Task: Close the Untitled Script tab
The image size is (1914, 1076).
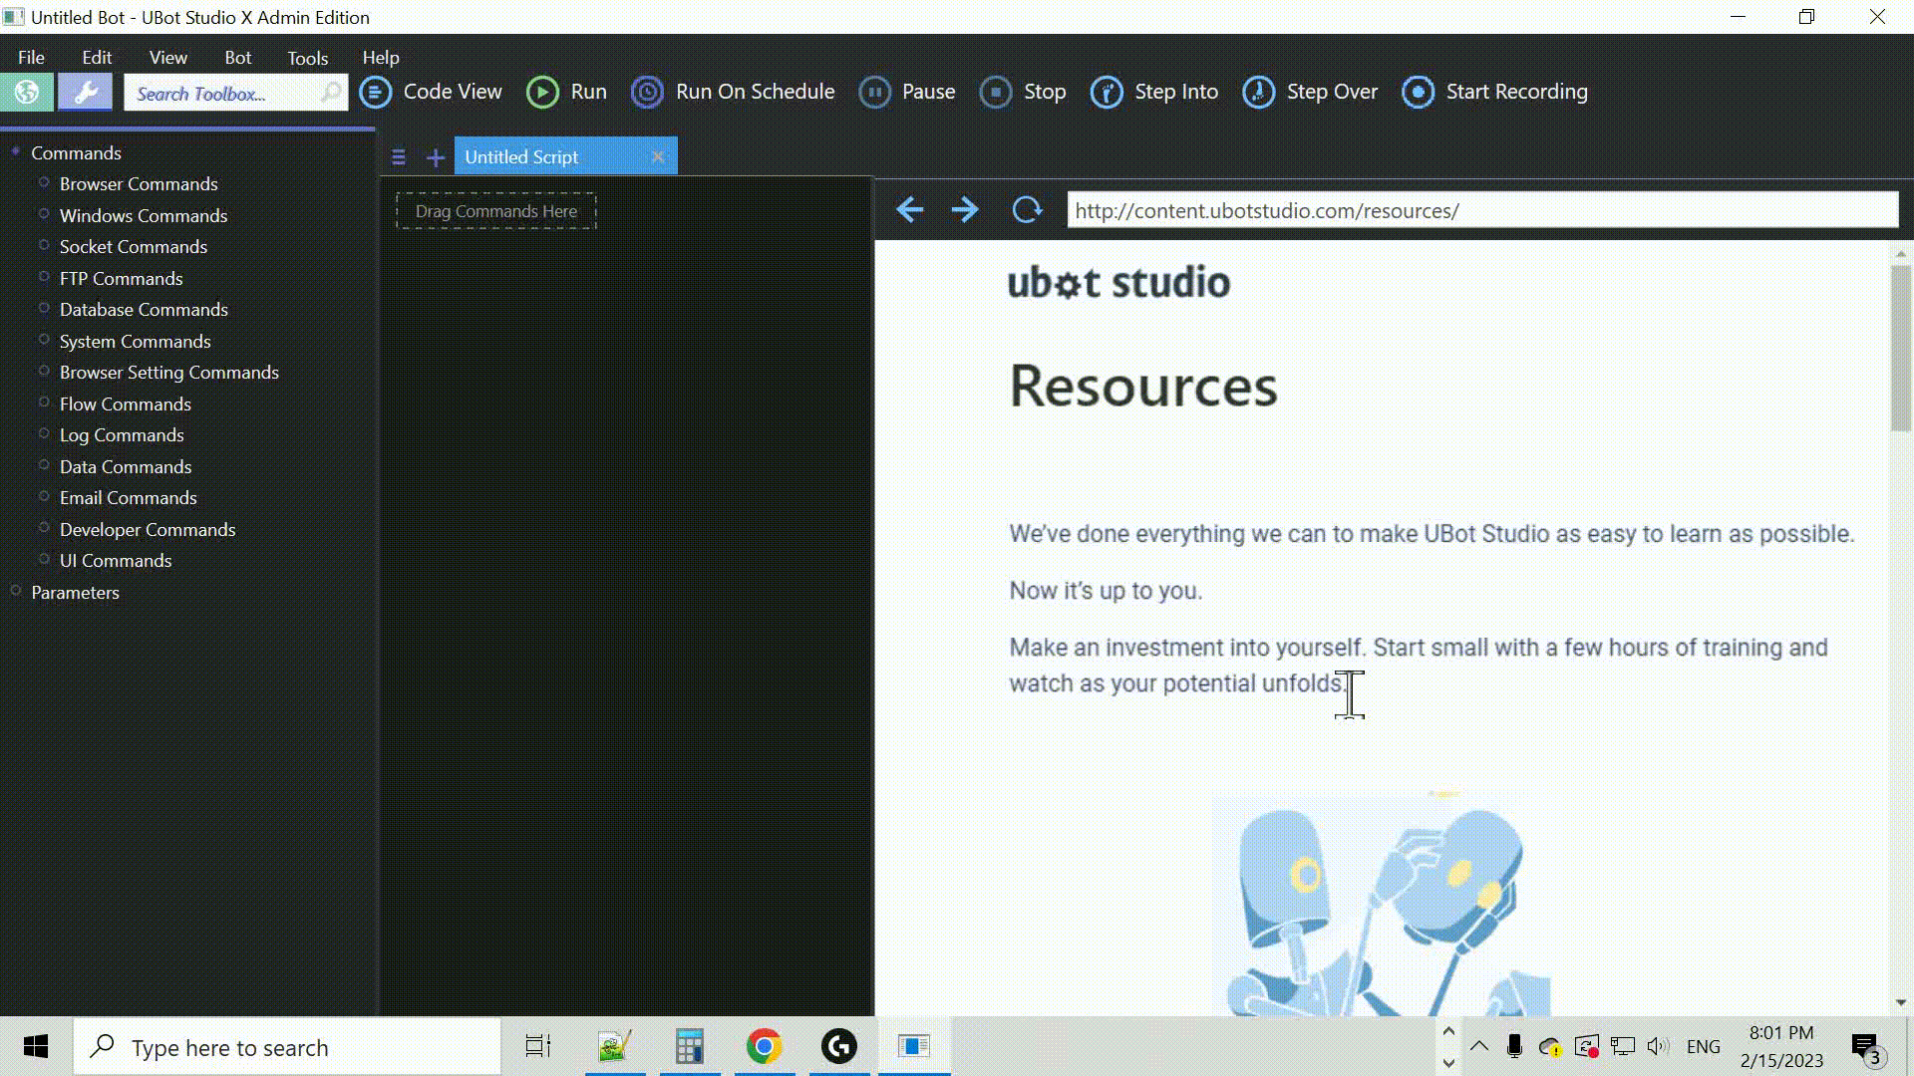Action: pyautogui.click(x=658, y=156)
